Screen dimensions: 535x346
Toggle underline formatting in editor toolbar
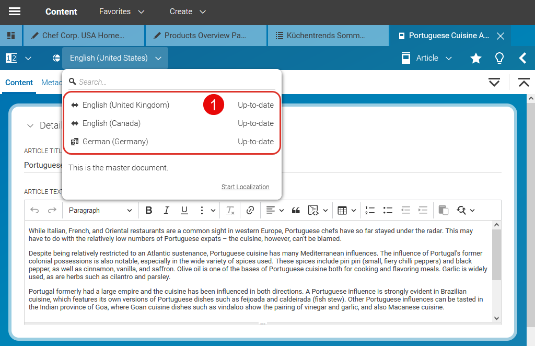click(184, 210)
